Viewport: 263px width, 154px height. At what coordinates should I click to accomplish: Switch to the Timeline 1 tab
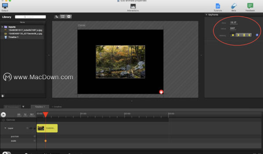click(x=40, y=107)
